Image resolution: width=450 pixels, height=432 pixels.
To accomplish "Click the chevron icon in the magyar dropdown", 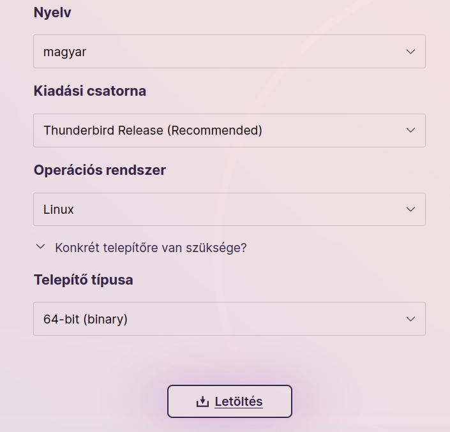I will point(410,52).
